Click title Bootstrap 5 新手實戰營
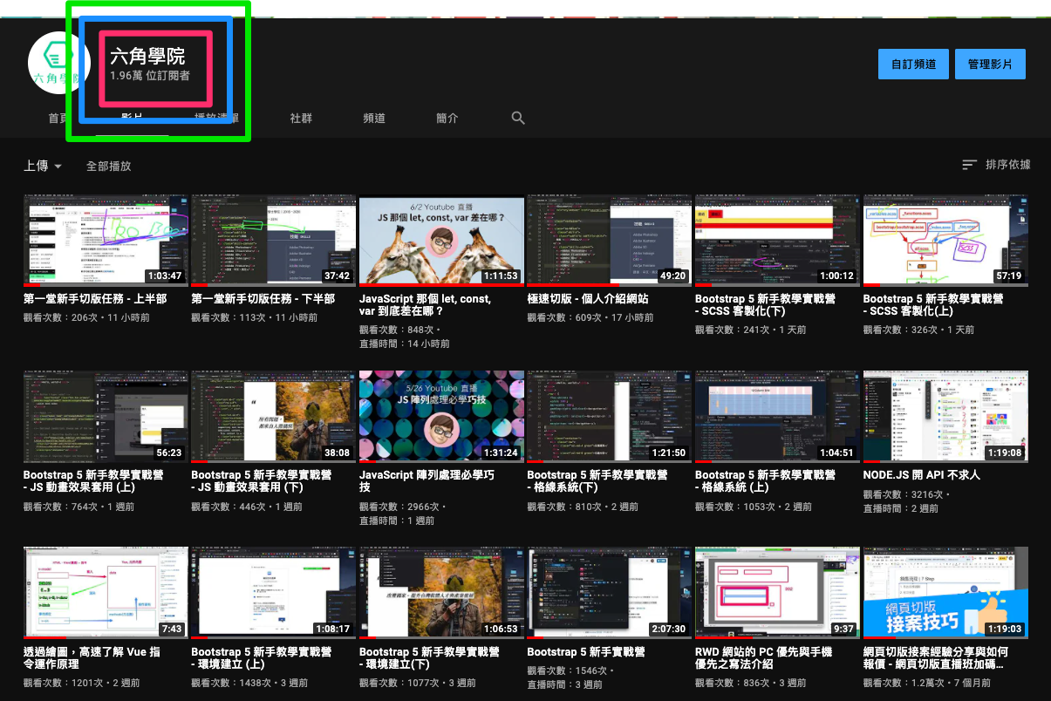This screenshot has width=1051, height=701. coord(586,651)
